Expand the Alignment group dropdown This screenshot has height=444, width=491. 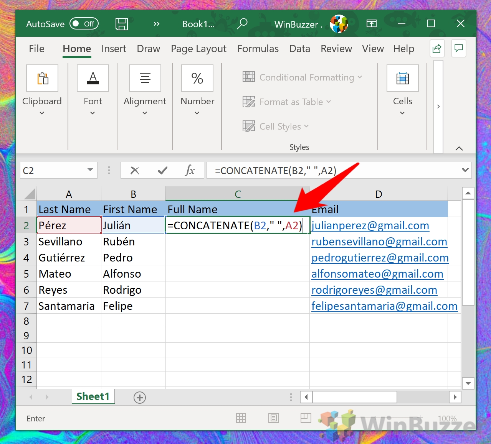(145, 113)
